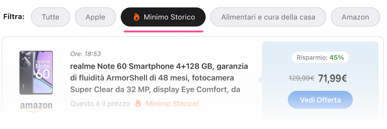Click the pink underline beneath Minimo Storico
Viewport: 387px width, 129px height.
(163, 31)
